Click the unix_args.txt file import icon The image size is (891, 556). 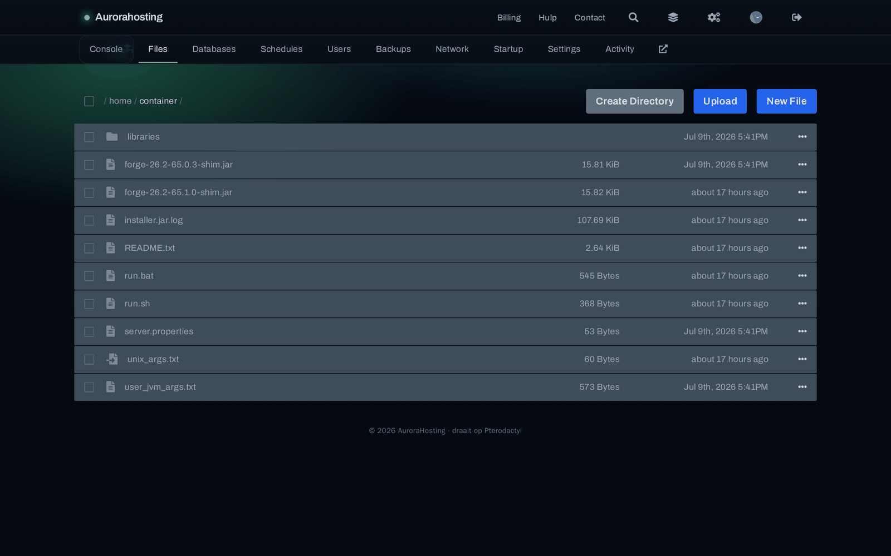coord(112,359)
